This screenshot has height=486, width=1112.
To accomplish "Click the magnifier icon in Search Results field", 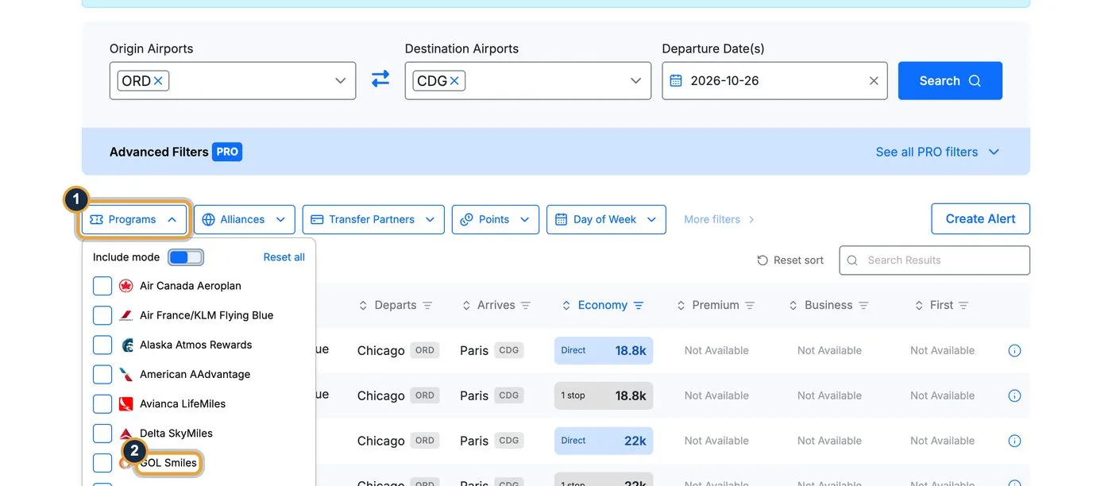I will pos(852,260).
